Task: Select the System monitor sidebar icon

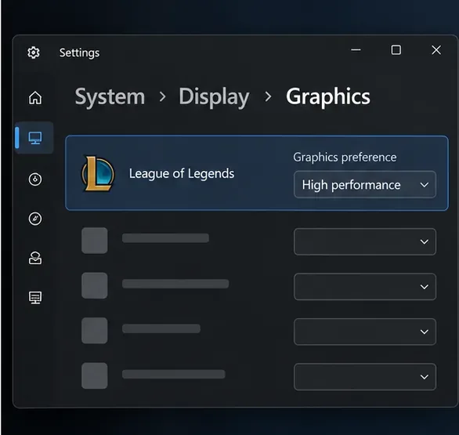Action: click(x=35, y=138)
